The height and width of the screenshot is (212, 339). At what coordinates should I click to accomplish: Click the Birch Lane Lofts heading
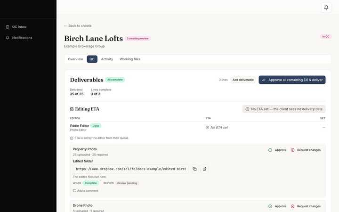pos(93,39)
